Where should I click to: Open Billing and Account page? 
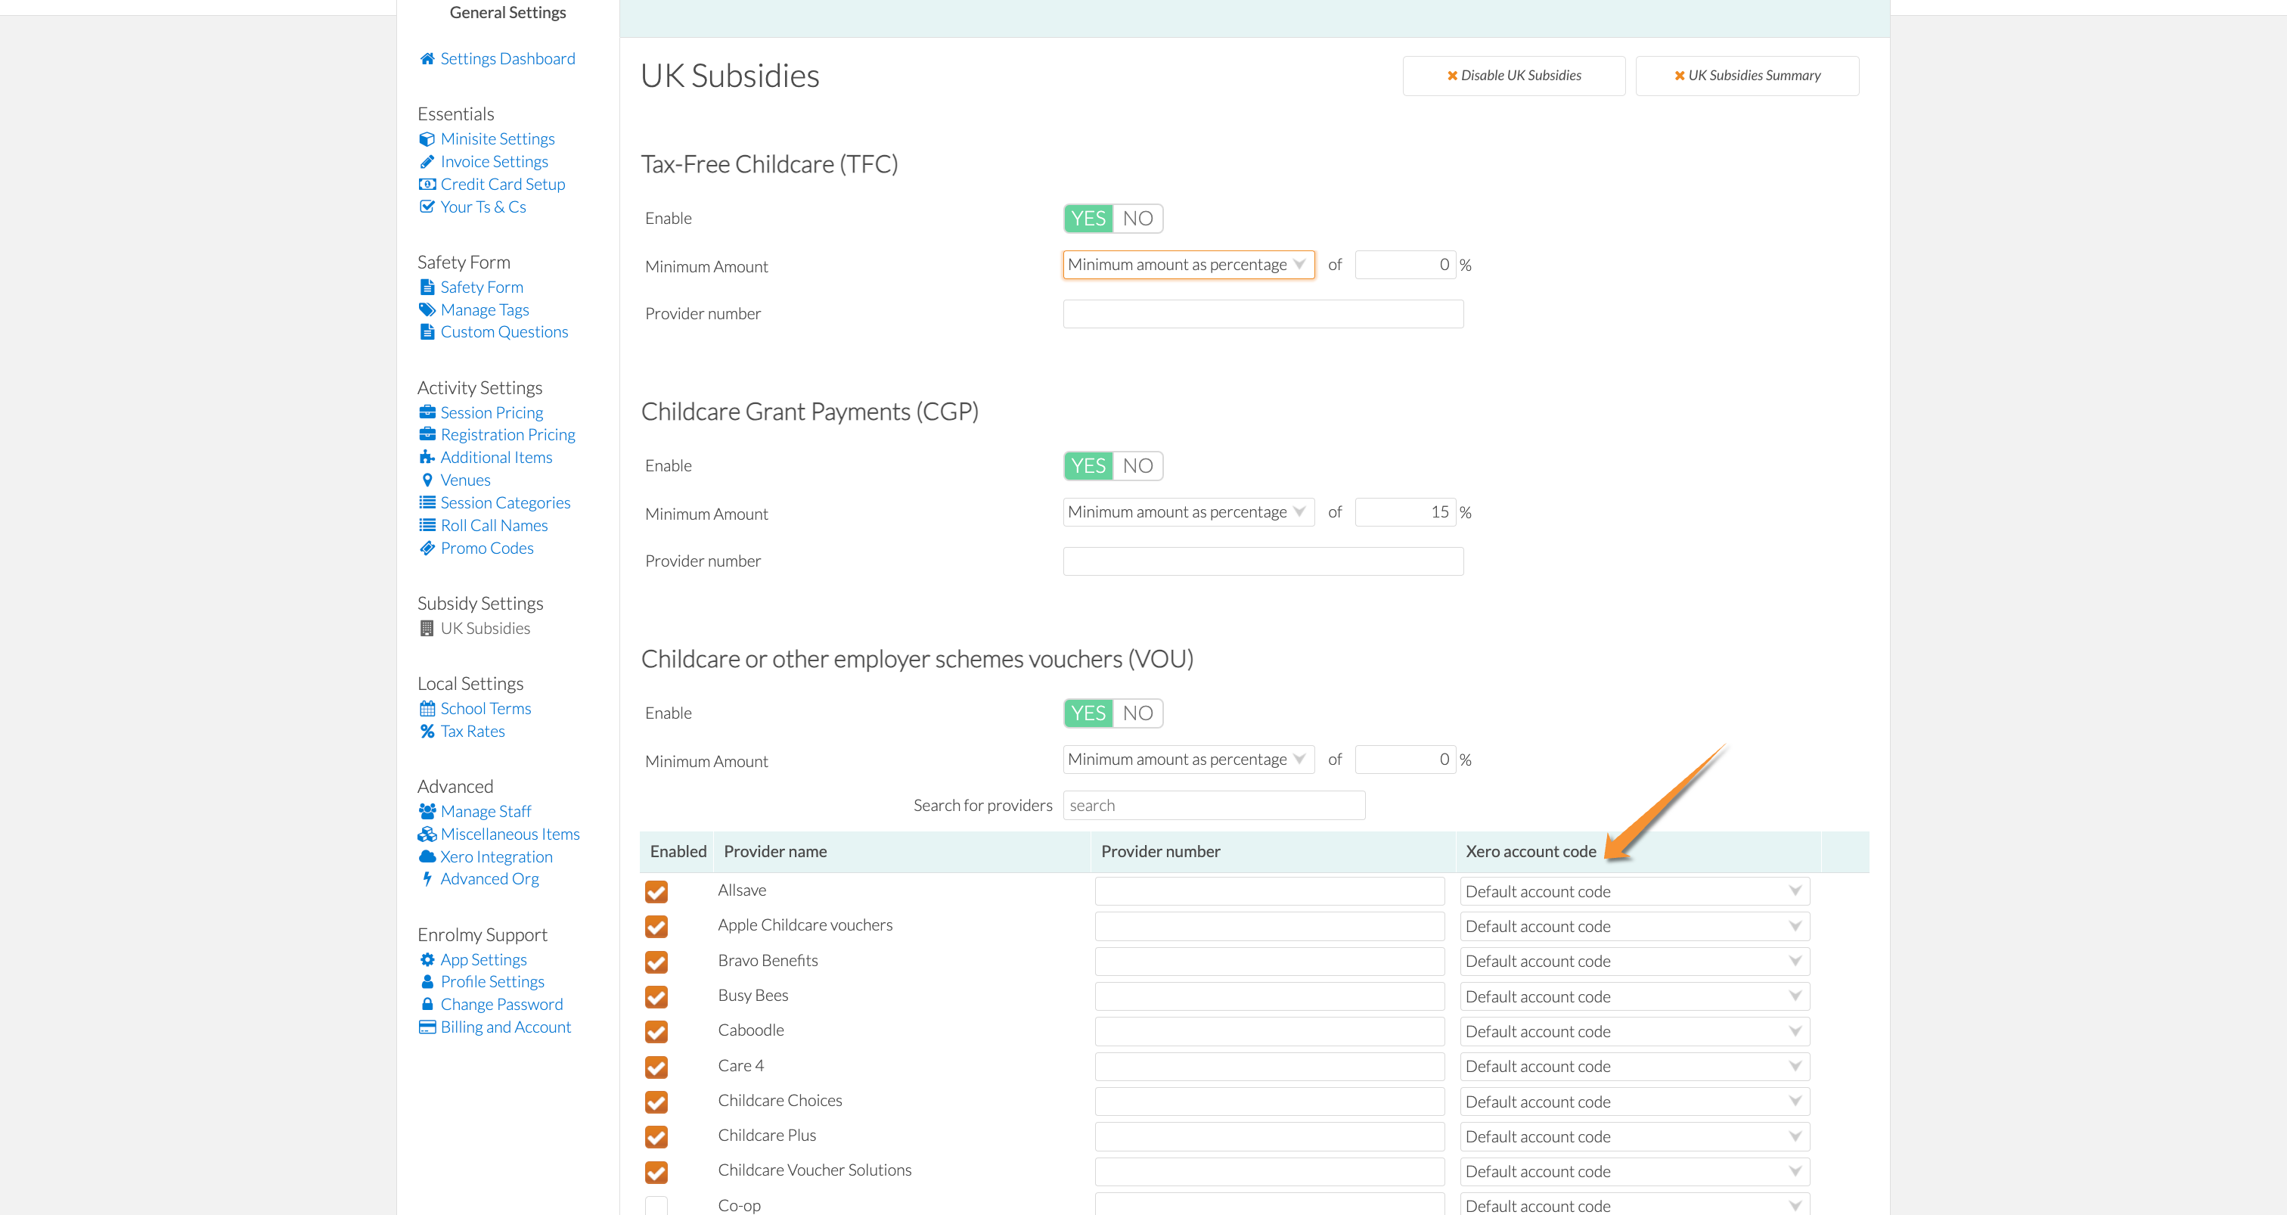point(505,1027)
